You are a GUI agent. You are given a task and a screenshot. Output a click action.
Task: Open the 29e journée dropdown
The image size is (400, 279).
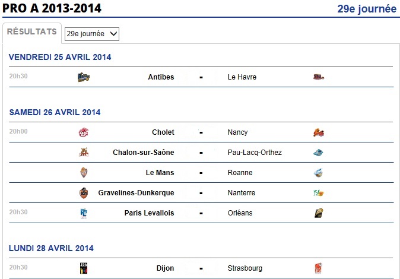coord(92,34)
